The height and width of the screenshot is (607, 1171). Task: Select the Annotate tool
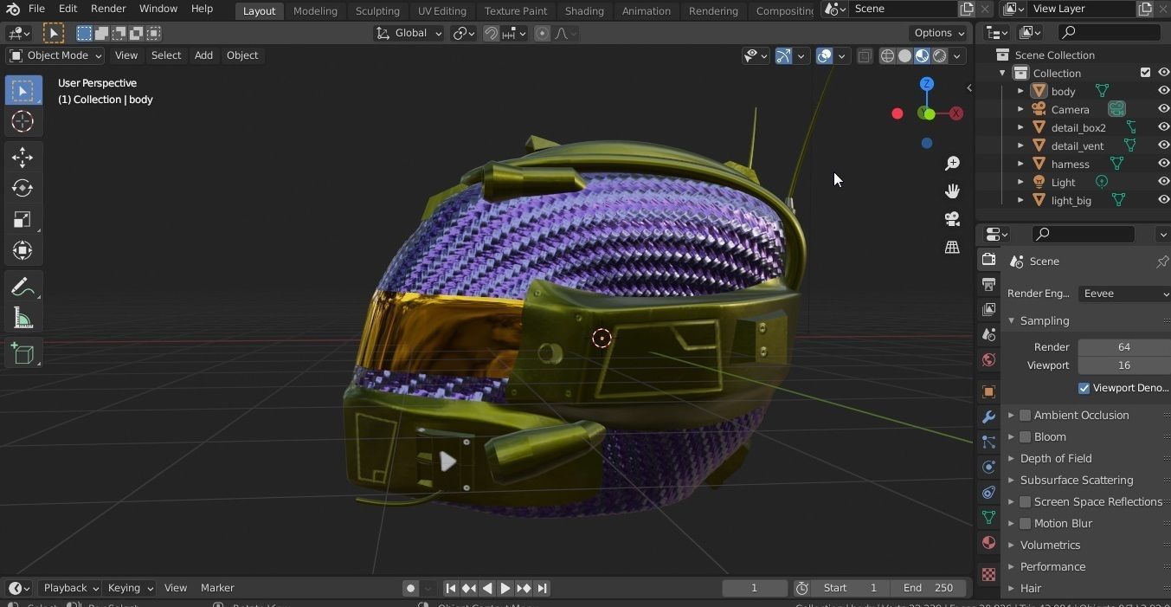tap(23, 287)
